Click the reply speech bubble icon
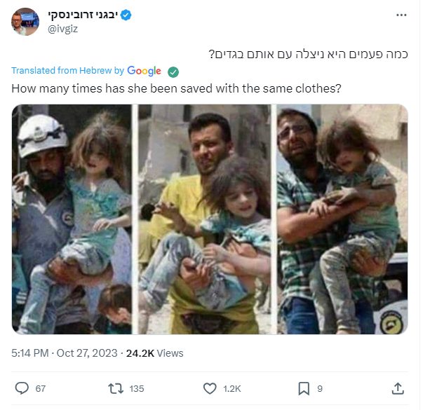423x410 pixels. [22, 388]
